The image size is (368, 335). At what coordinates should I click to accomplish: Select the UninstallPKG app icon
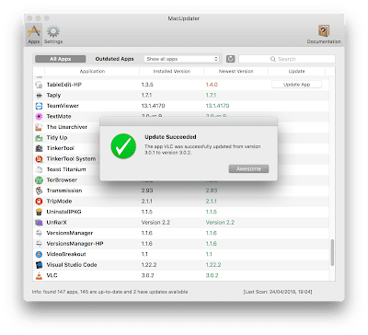point(39,212)
